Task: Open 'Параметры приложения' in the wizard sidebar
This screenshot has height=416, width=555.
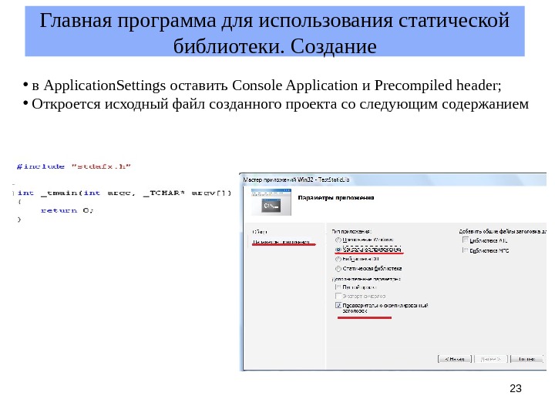Action: pyautogui.click(x=281, y=242)
